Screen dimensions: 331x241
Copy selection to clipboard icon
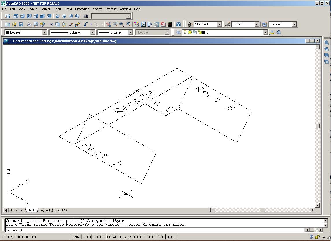[58, 24]
